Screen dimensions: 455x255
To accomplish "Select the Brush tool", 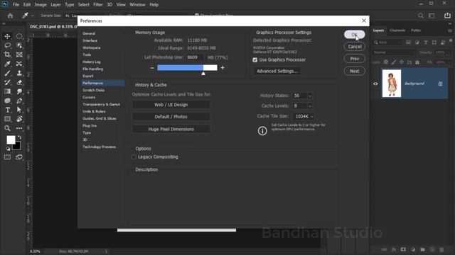I will [x=7, y=73].
